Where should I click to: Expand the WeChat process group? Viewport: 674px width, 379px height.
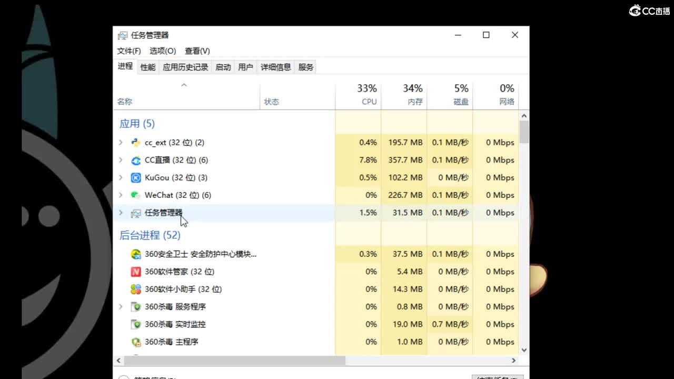tap(121, 195)
